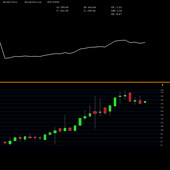Click the 143 price axis label
This screenshot has height=170, width=170.
tap(162, 100)
